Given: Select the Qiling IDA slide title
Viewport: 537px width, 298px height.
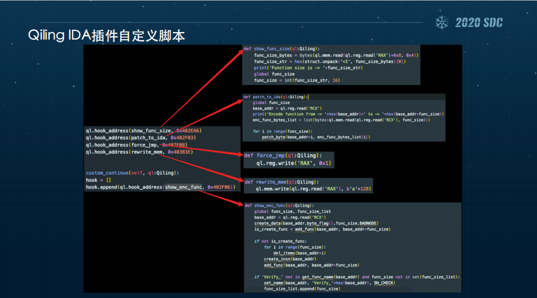Looking at the screenshot, I should tap(106, 36).
